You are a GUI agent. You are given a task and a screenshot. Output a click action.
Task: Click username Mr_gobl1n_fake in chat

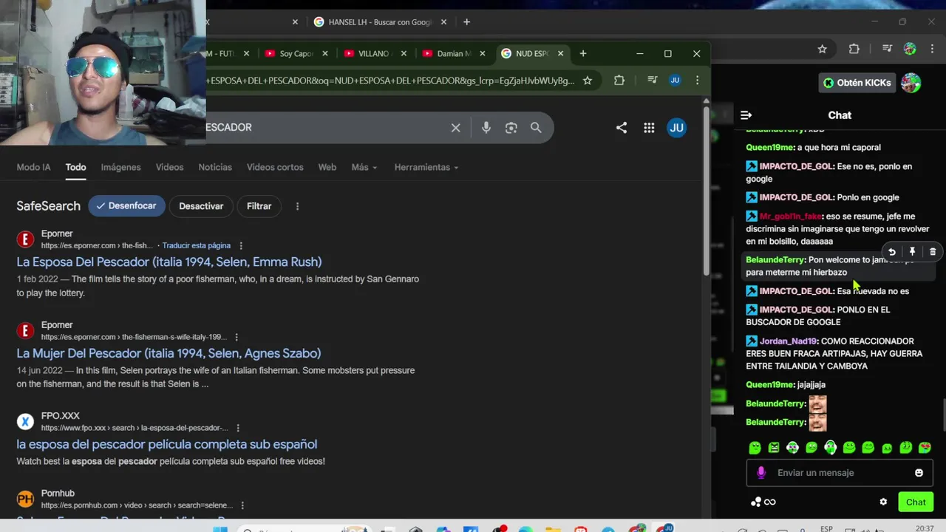click(x=791, y=216)
